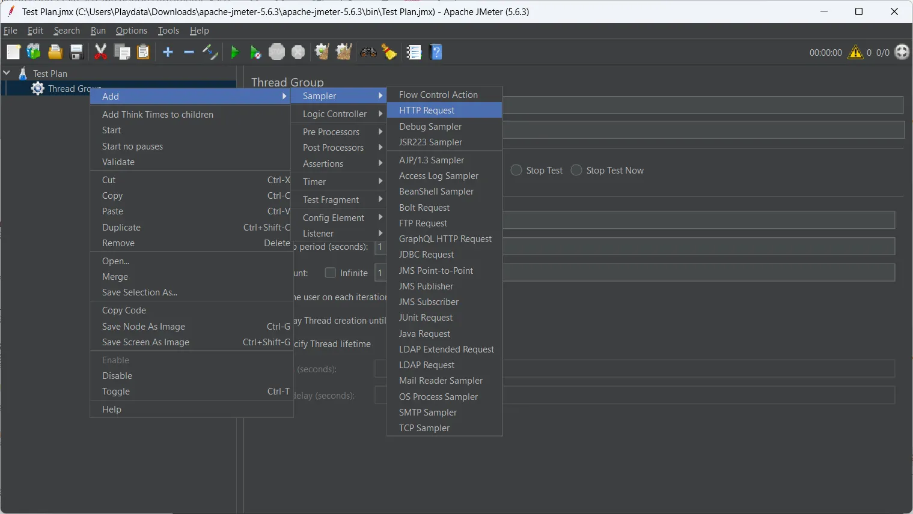Screen dimensions: 913x514
Task: Click the Copy toolbar icon
Action: 122,52
